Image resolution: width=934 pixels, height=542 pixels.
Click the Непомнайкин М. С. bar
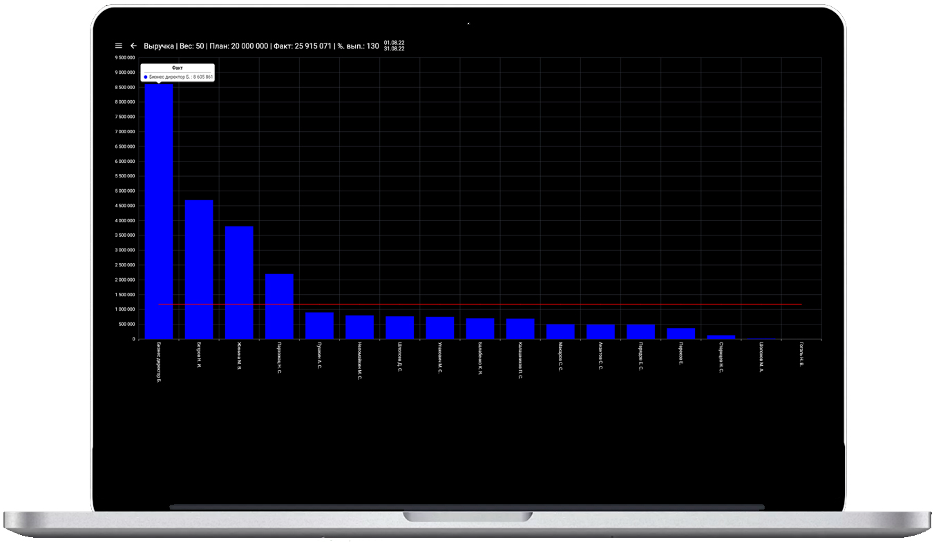[359, 327]
